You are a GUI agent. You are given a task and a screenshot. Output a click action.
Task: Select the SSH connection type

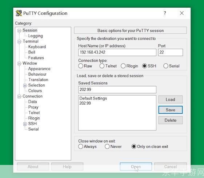(144, 66)
